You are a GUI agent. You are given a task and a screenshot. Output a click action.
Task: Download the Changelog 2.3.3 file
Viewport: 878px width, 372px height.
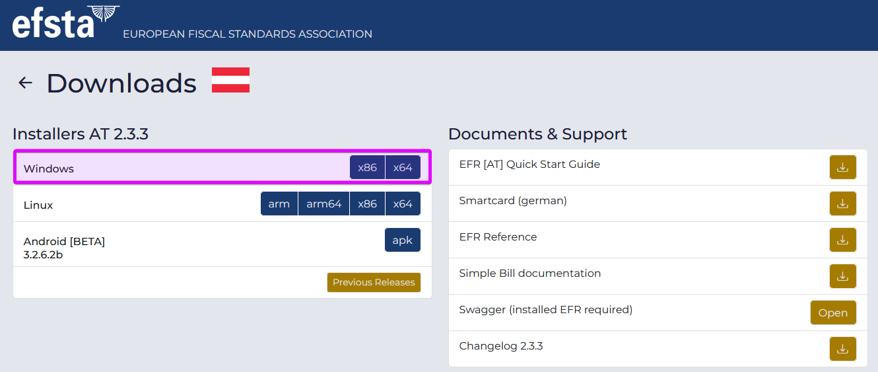[842, 349]
